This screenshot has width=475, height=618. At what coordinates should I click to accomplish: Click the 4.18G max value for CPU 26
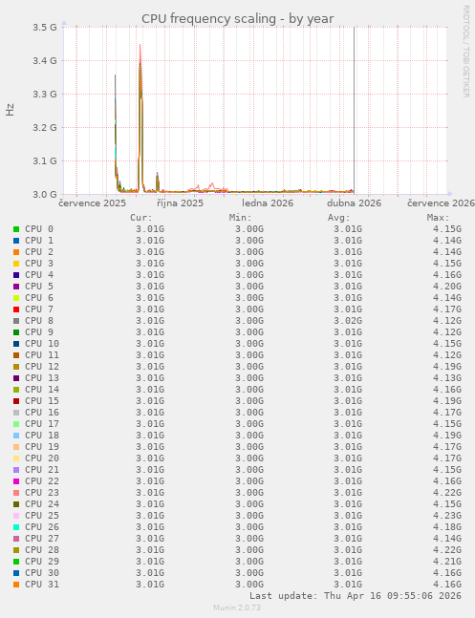point(447,526)
